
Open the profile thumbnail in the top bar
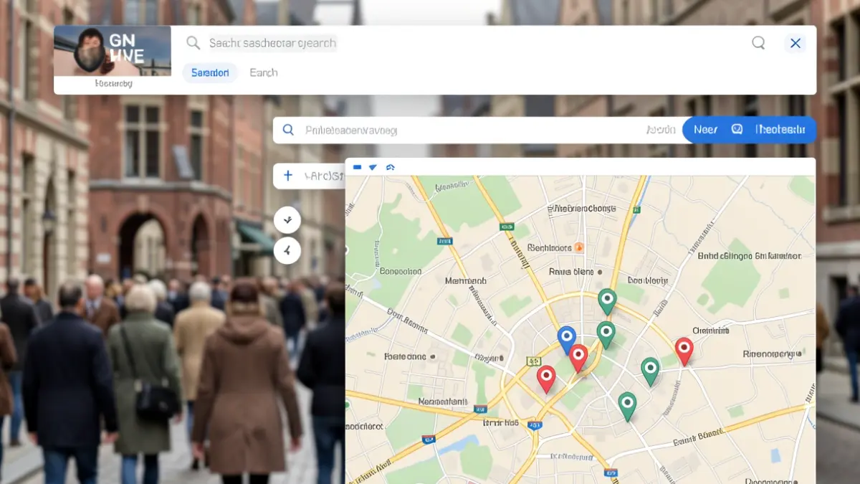pyautogui.click(x=113, y=52)
